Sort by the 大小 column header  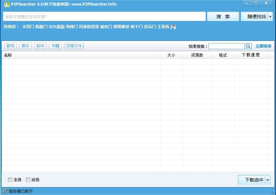171,55
